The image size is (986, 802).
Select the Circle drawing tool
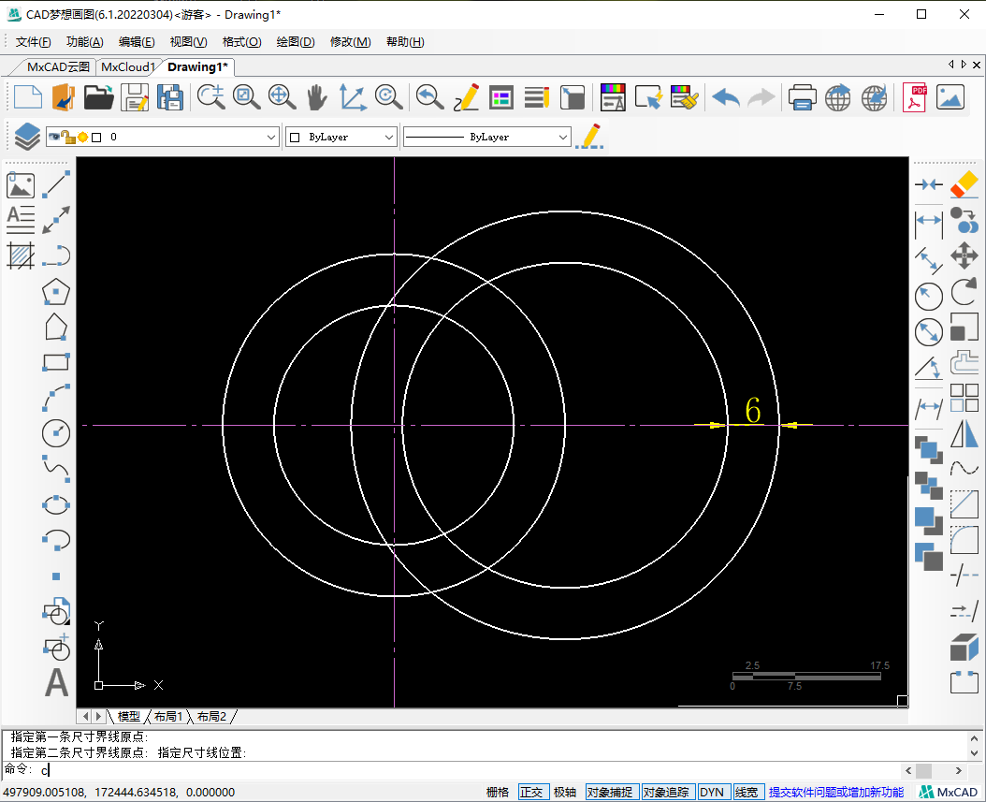56,433
